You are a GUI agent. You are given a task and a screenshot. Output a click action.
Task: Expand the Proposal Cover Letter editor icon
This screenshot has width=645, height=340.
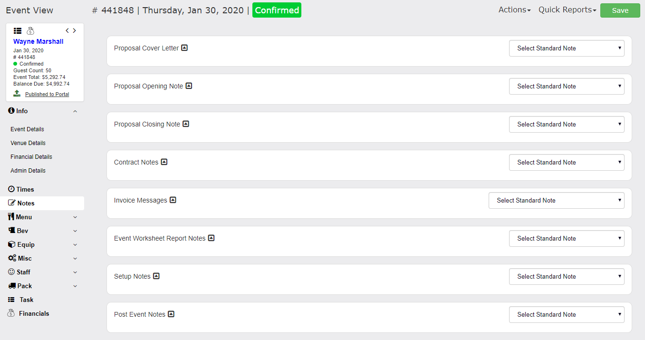coord(184,48)
